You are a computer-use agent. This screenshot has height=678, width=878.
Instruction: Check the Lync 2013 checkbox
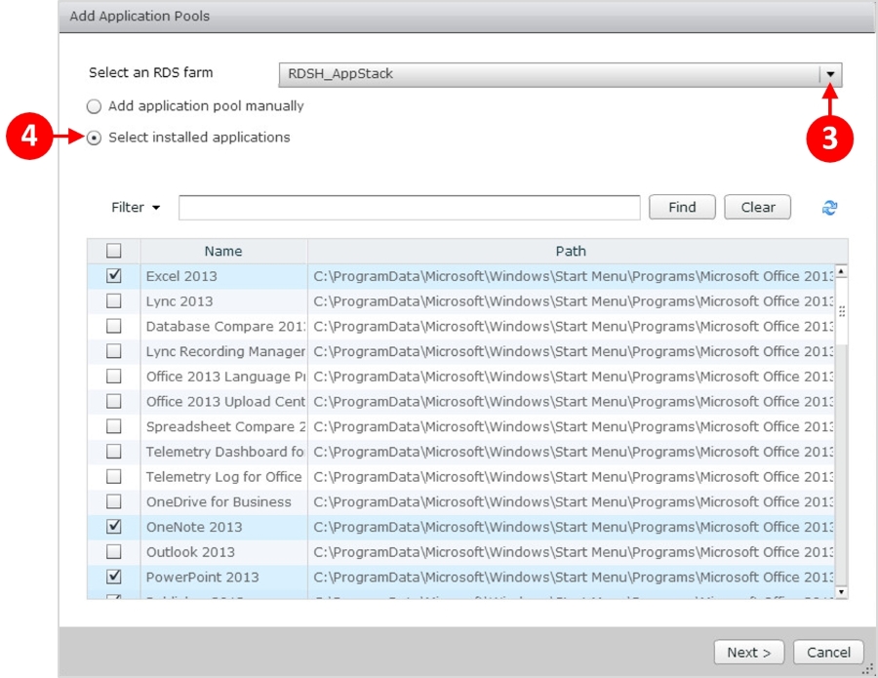pyautogui.click(x=114, y=300)
